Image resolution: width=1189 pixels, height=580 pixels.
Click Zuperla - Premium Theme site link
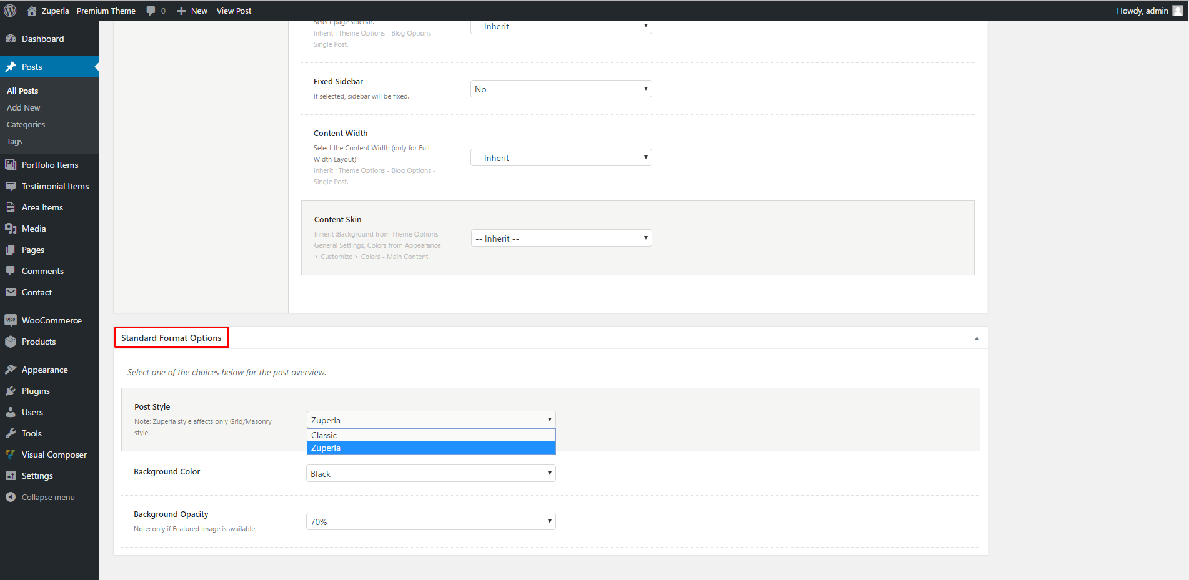coord(89,11)
